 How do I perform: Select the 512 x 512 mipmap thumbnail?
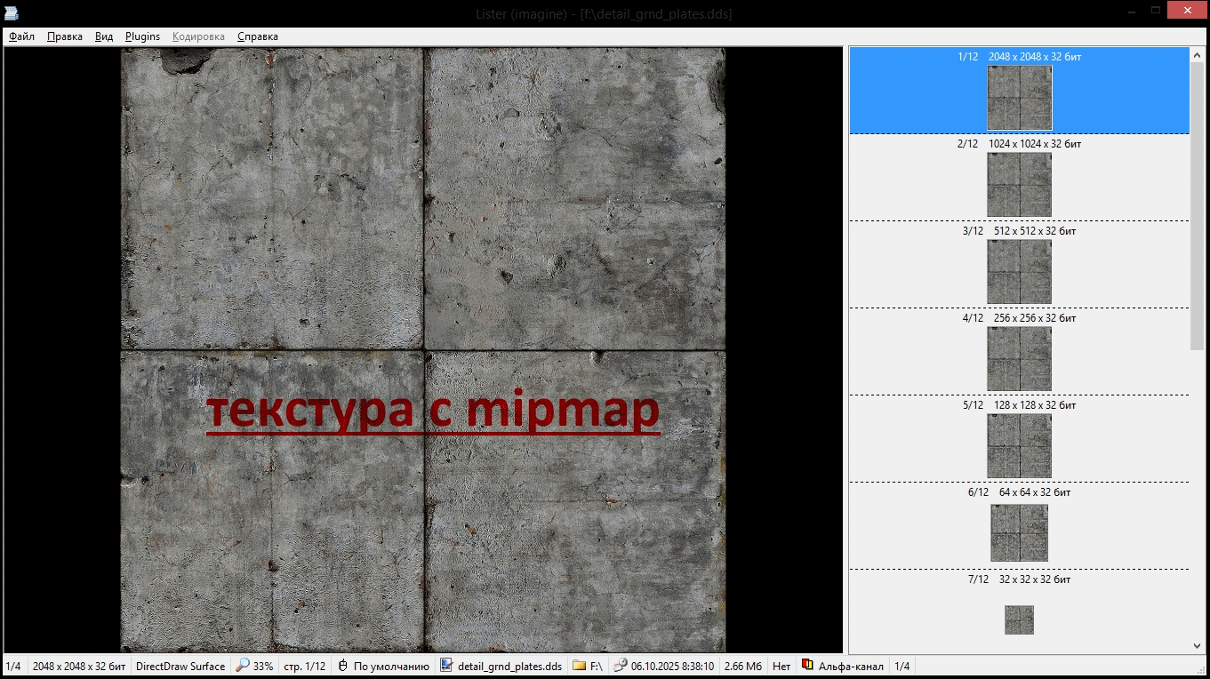coord(1019,271)
